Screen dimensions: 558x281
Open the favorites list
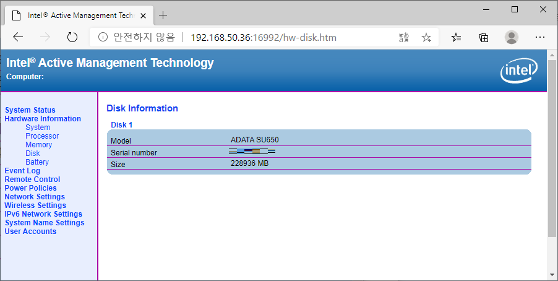pos(456,37)
